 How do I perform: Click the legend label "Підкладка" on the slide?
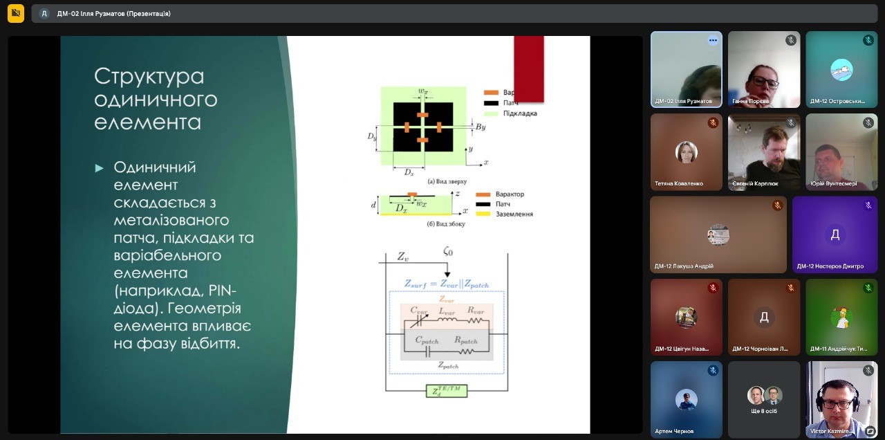click(521, 113)
